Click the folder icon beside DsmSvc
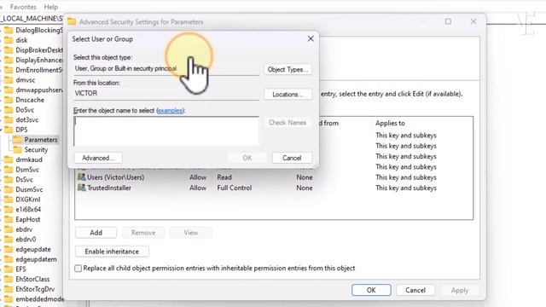 pos(9,170)
